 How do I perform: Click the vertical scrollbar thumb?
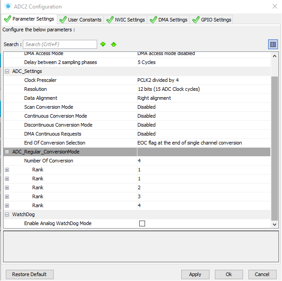pos(274,149)
